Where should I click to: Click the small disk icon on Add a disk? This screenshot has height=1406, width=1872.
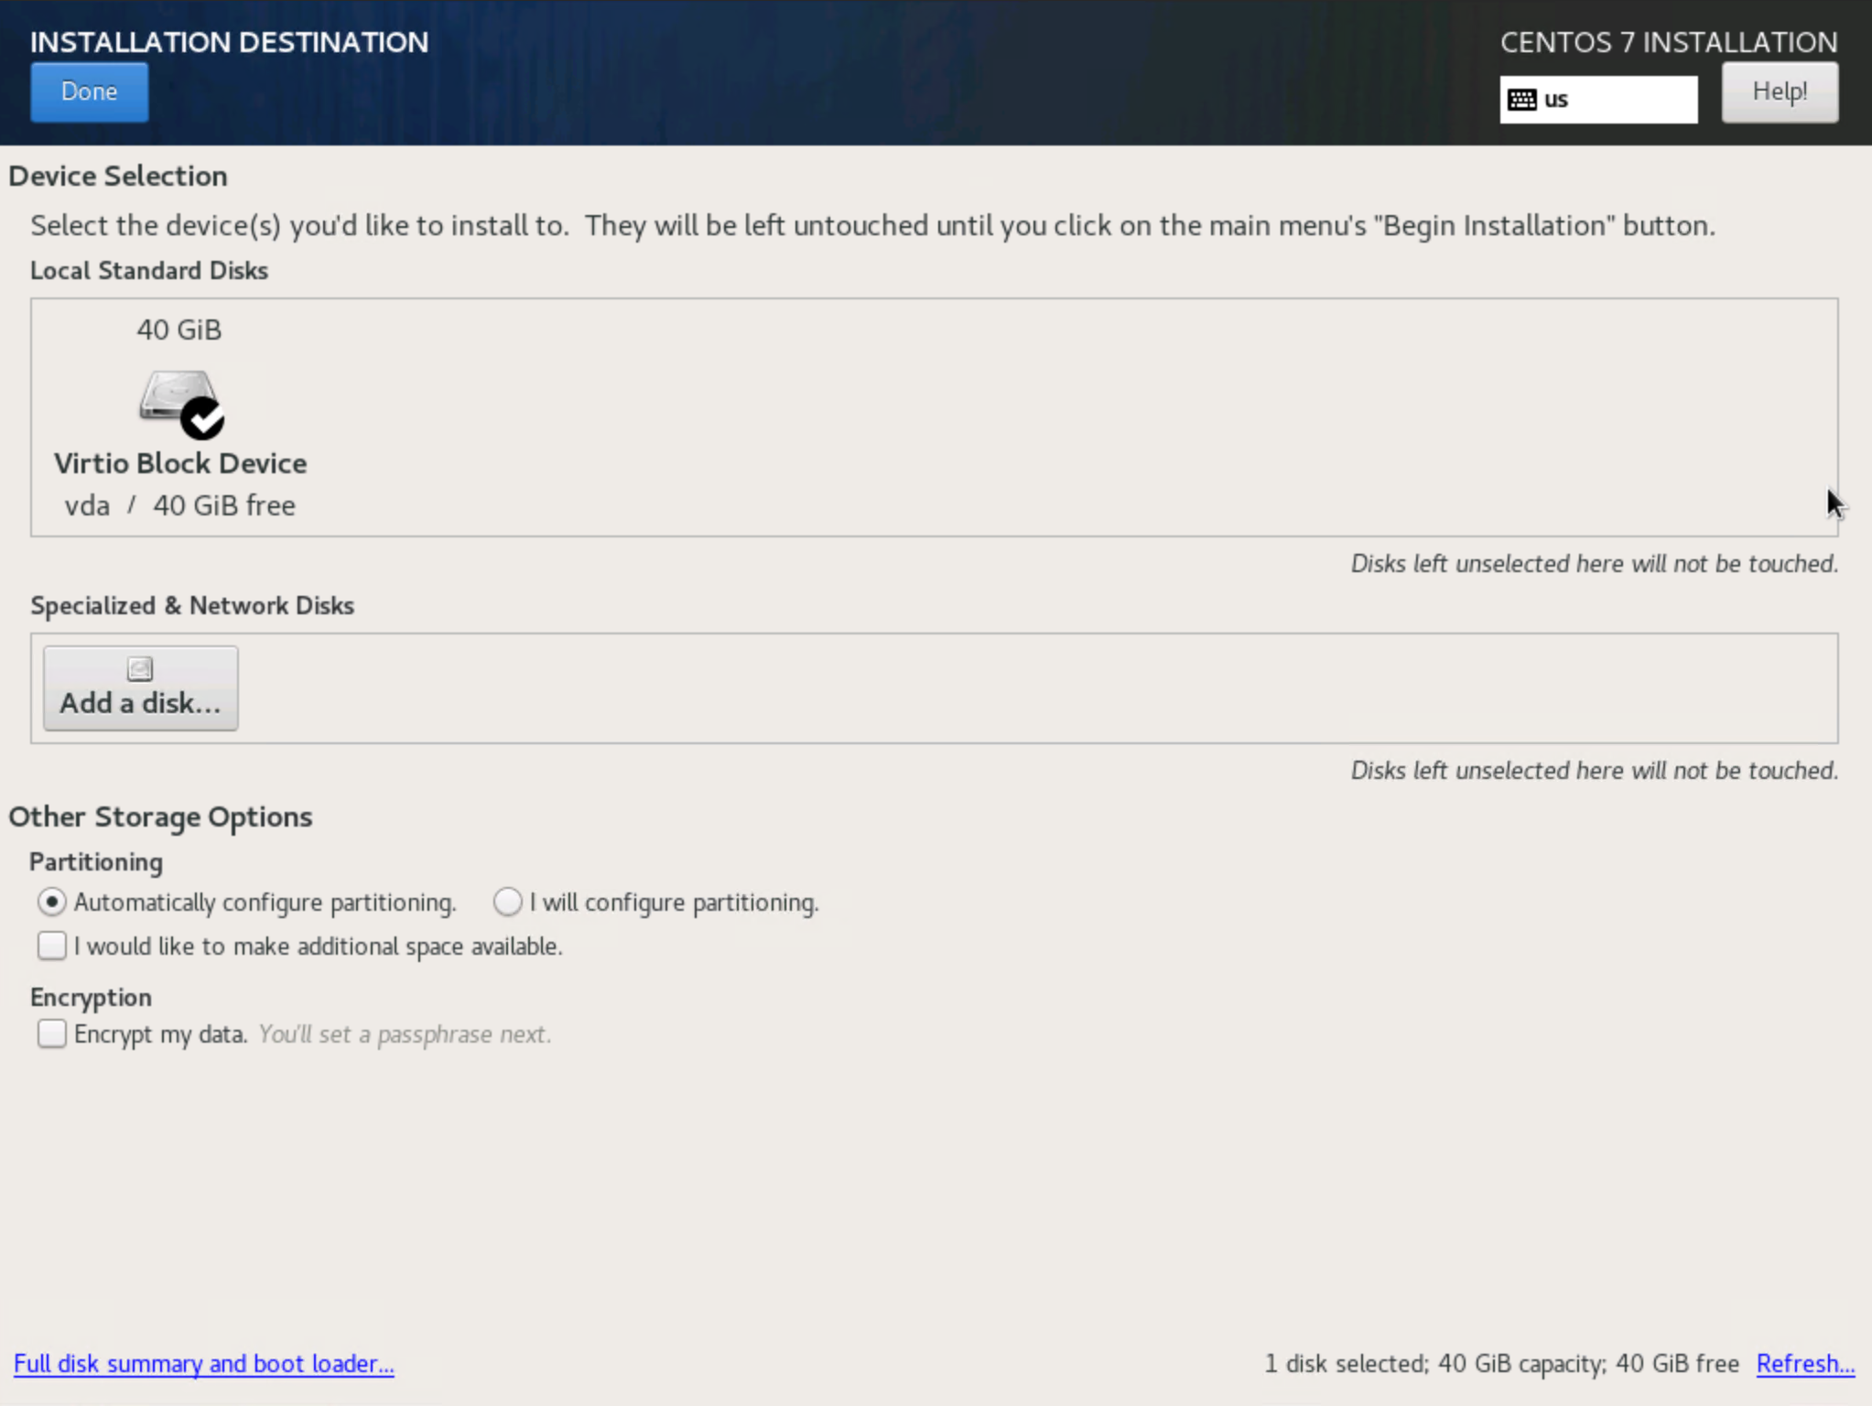pyautogui.click(x=140, y=669)
